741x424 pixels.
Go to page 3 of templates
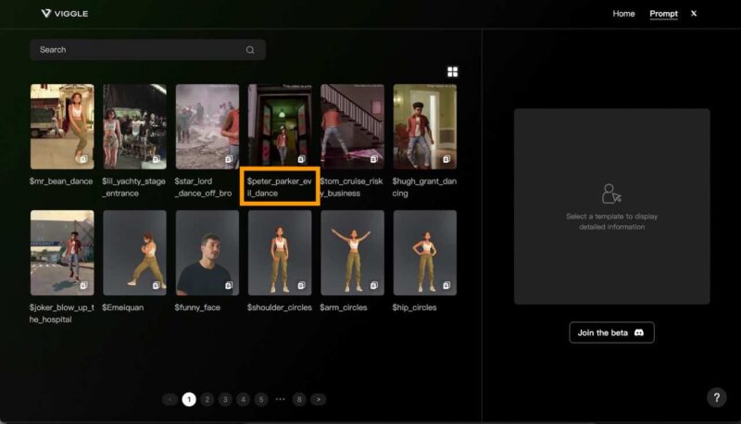(225, 399)
